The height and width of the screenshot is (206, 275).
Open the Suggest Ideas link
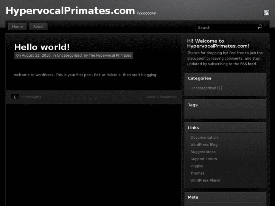(203, 152)
